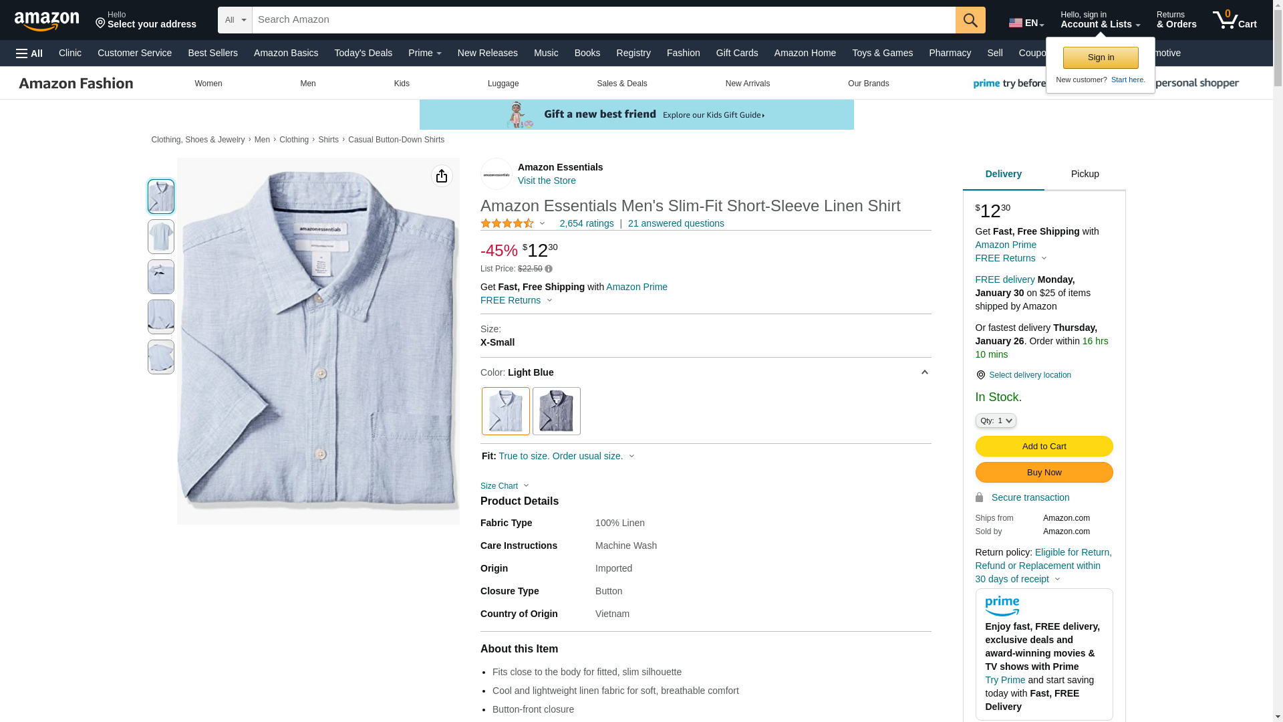Click the Amazon logo home icon

tap(47, 21)
